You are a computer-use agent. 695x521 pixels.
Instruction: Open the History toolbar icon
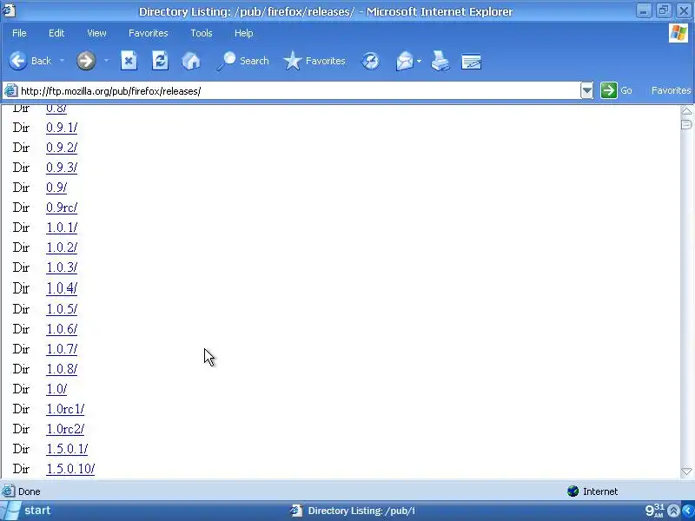coord(371,61)
